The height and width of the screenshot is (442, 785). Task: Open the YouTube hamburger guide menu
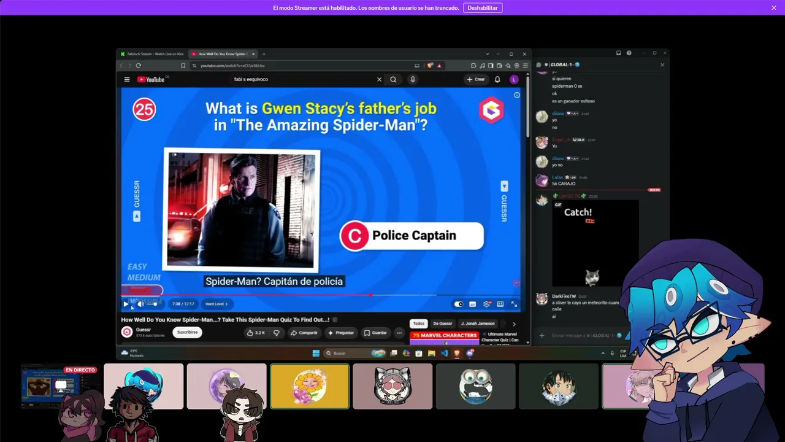[x=127, y=79]
